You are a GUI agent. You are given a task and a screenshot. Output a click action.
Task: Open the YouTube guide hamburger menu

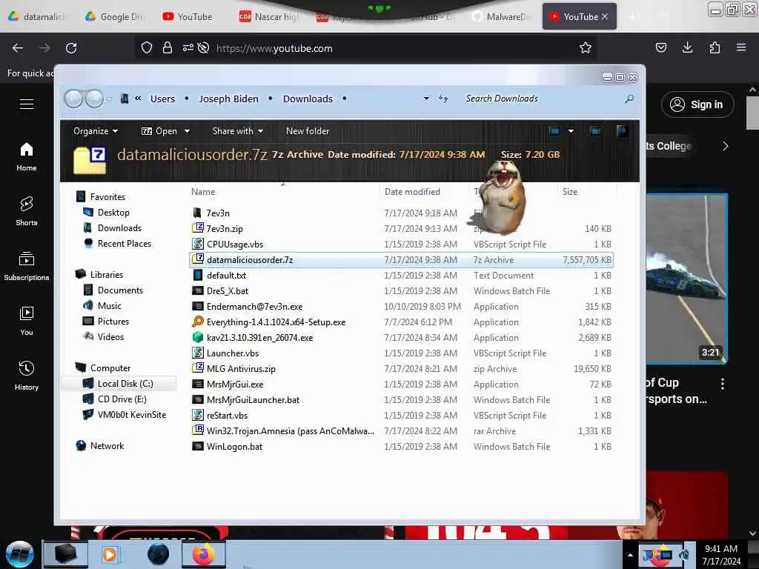pos(27,104)
